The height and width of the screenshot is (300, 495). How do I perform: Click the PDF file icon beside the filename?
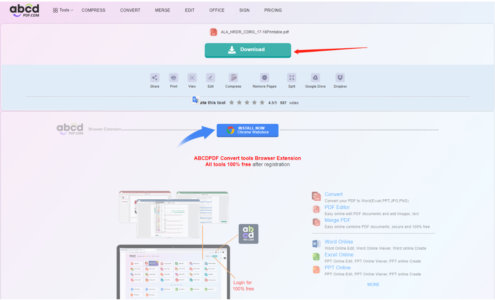213,32
